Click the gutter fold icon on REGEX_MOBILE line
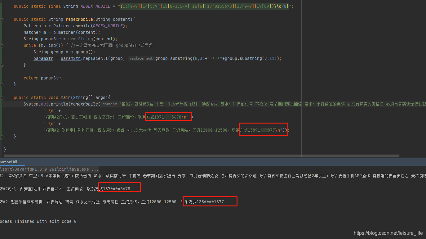The width and height of the screenshot is (426, 239). (2, 6)
